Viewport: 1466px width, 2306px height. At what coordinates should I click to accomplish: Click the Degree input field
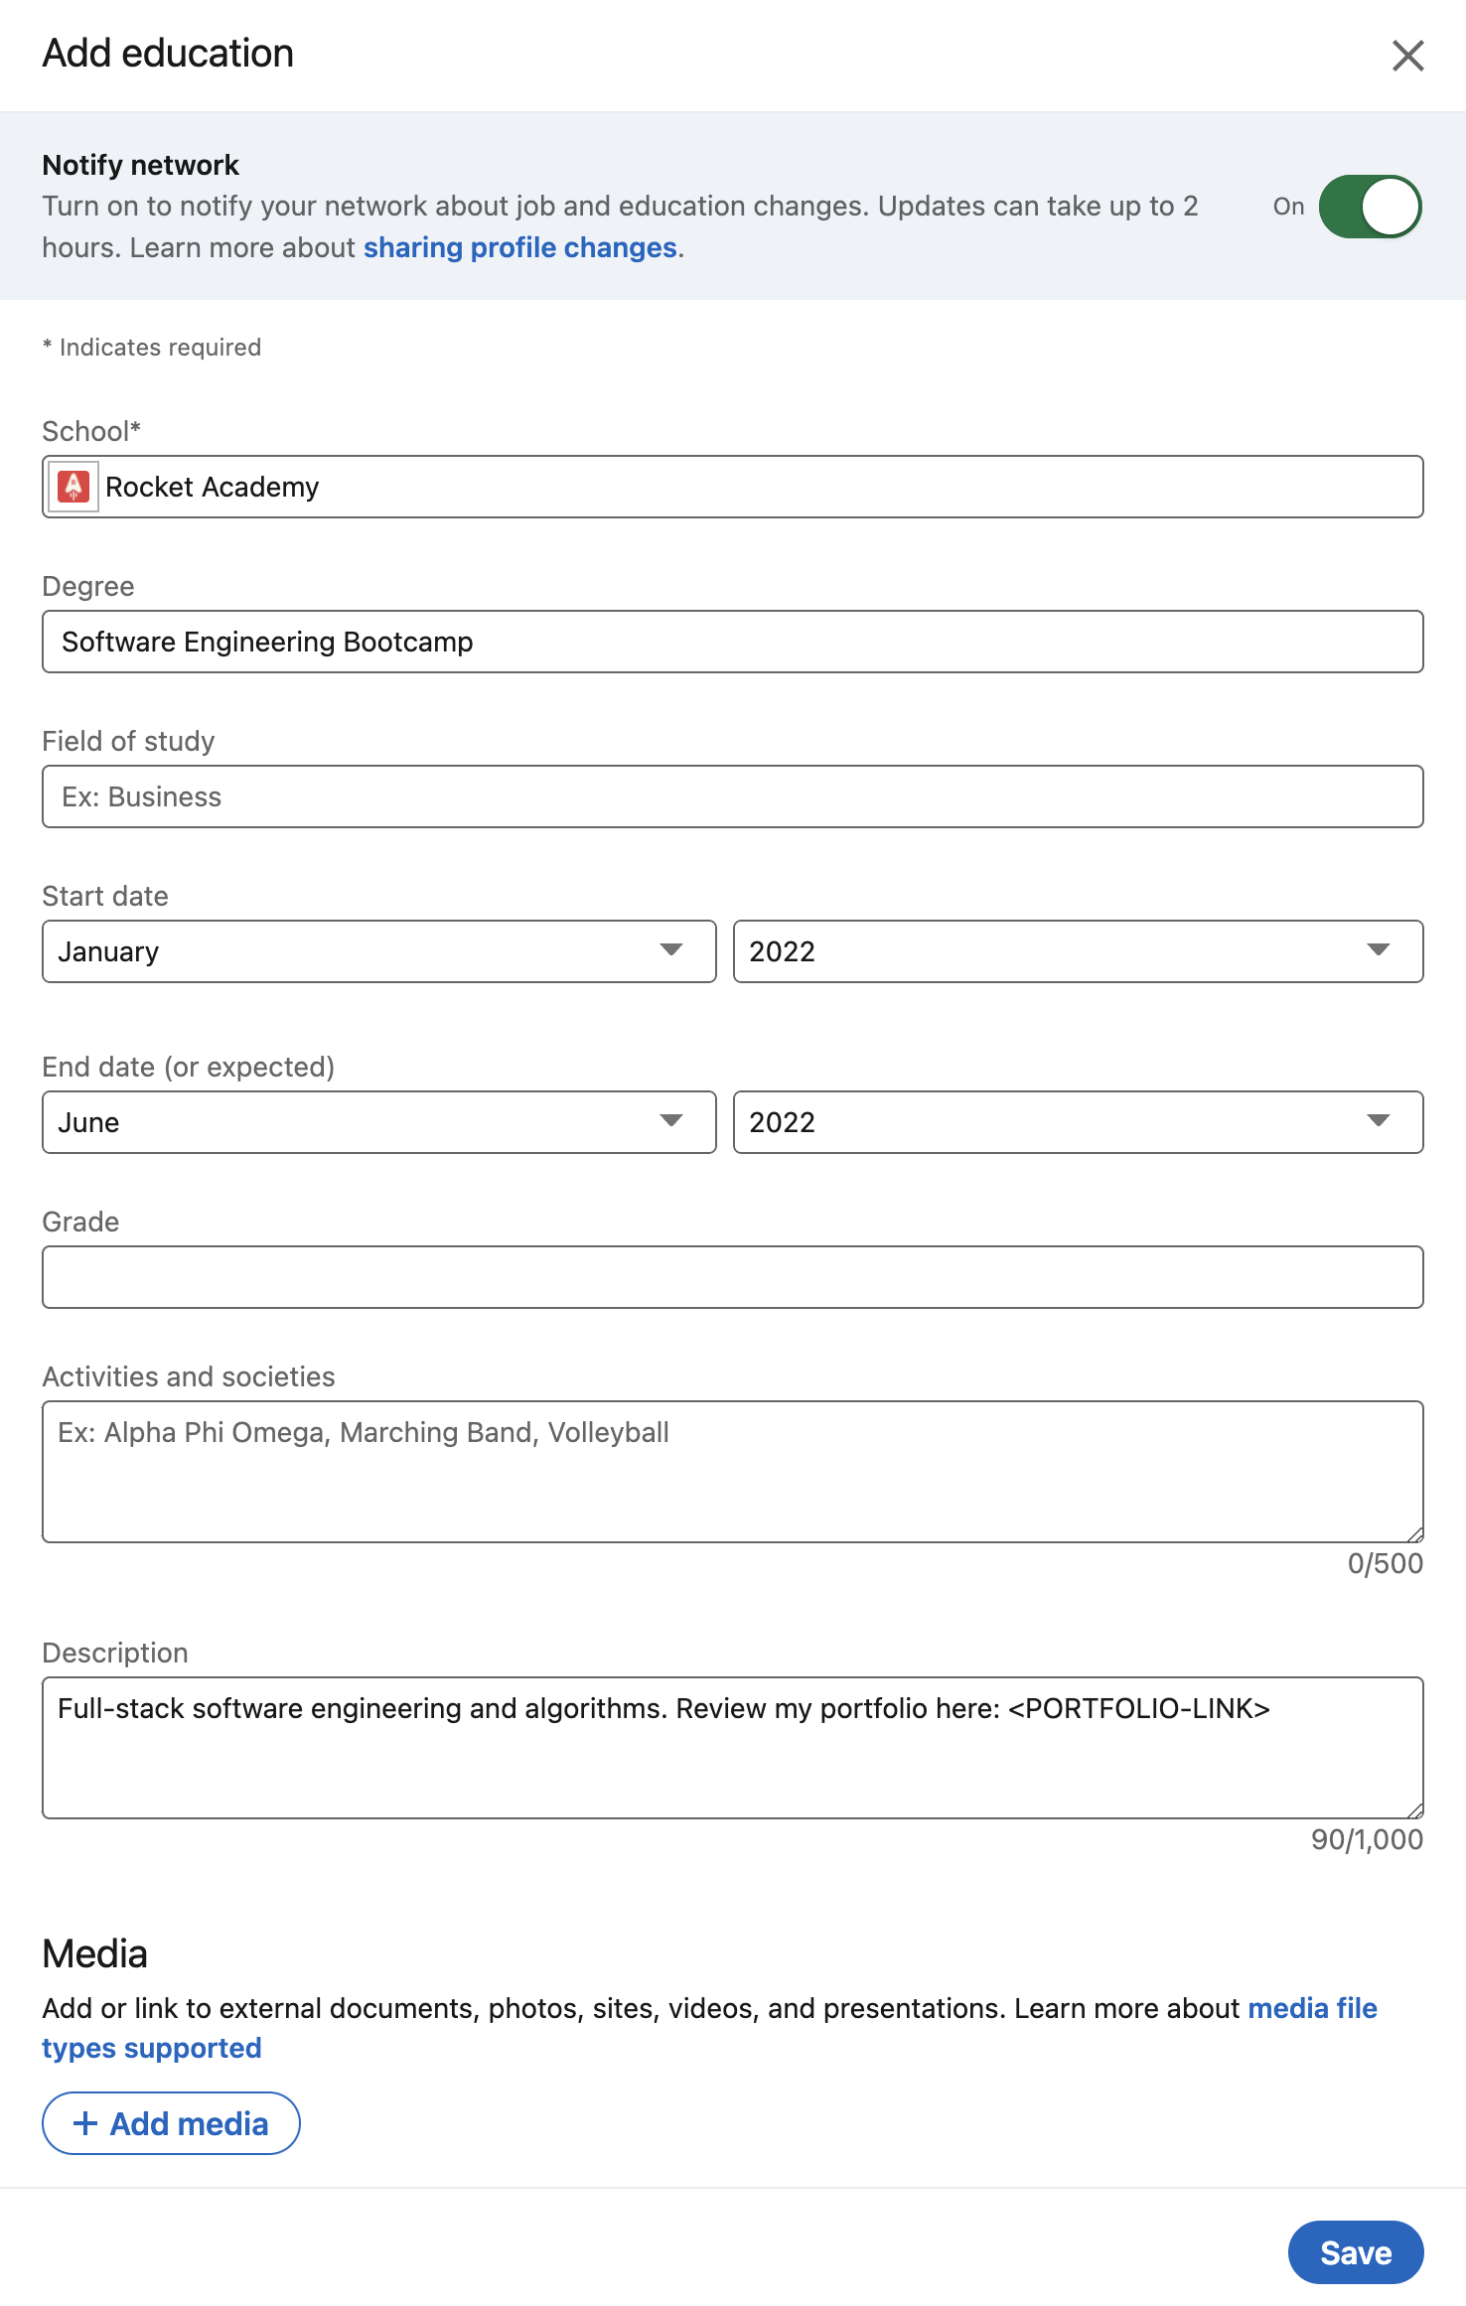pos(732,642)
